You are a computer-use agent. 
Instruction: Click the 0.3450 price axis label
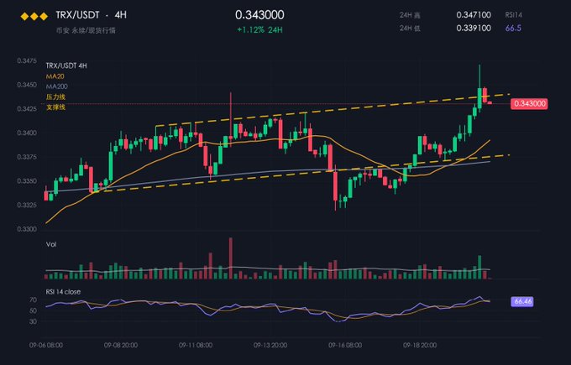tap(27, 85)
